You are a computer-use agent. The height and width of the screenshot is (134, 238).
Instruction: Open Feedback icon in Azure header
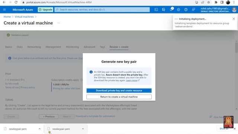click(193, 10)
